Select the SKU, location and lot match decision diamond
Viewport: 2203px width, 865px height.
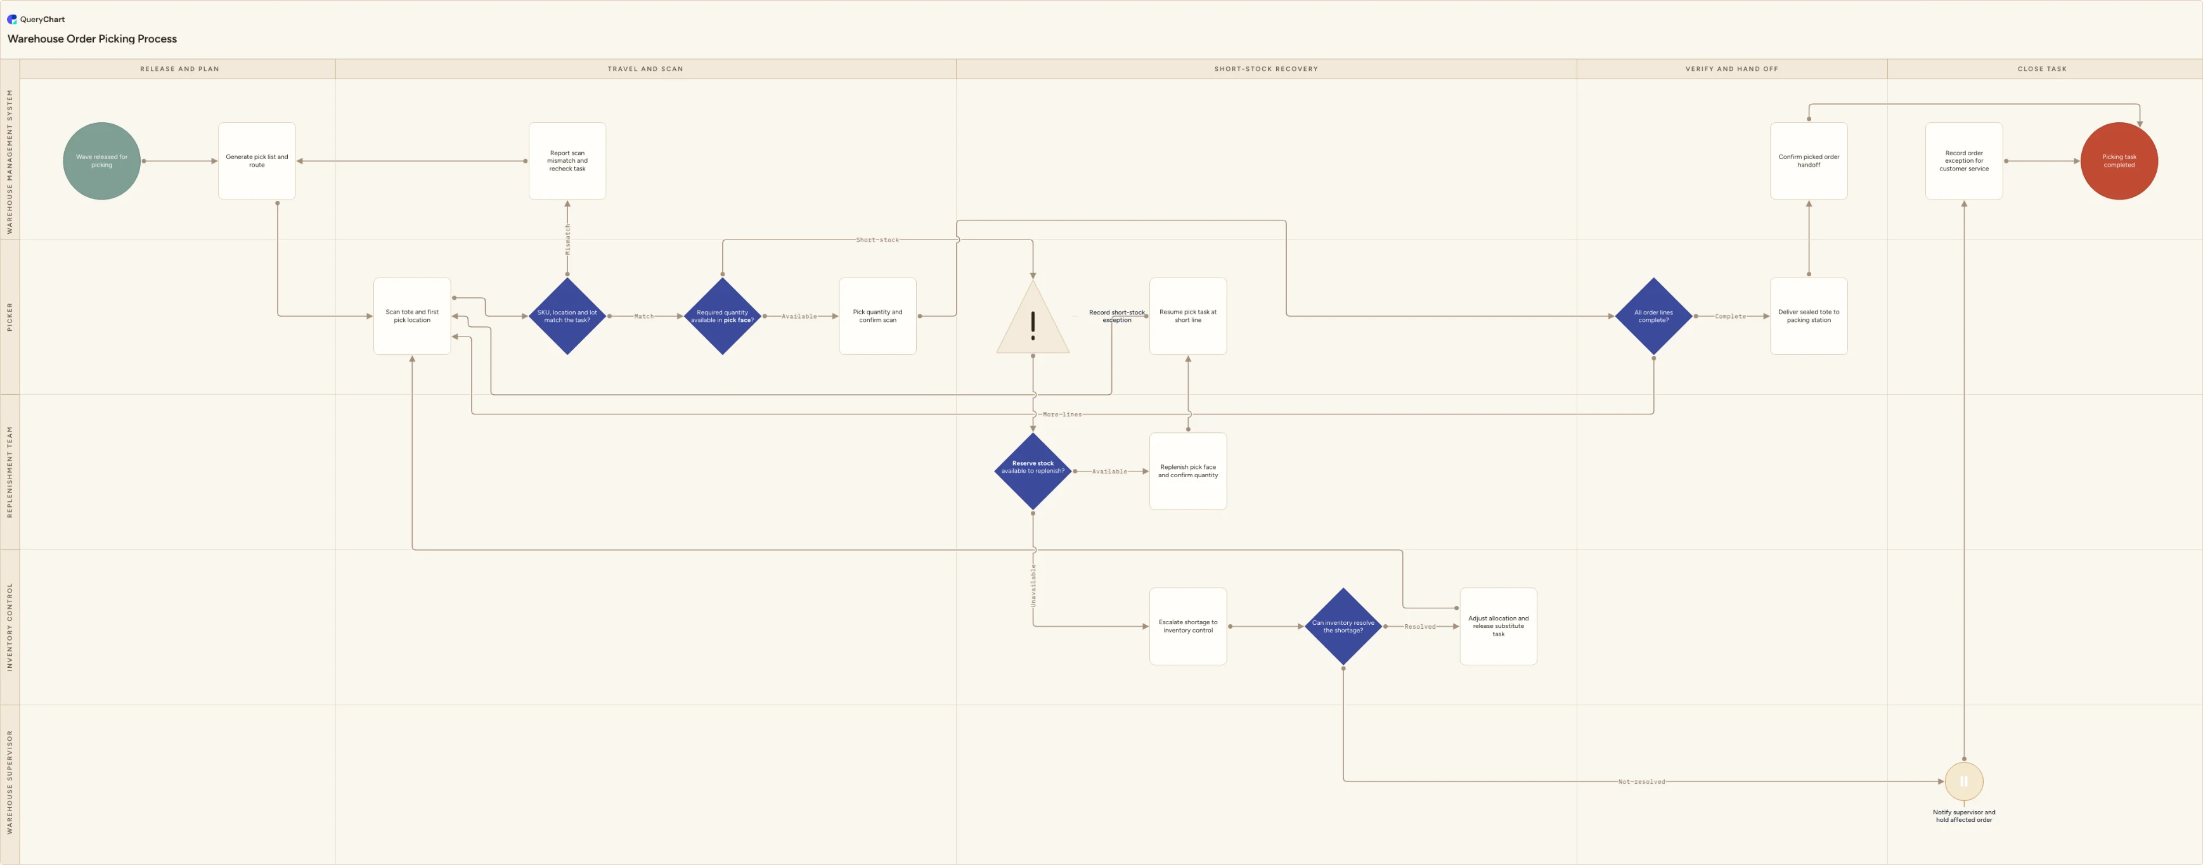[567, 316]
